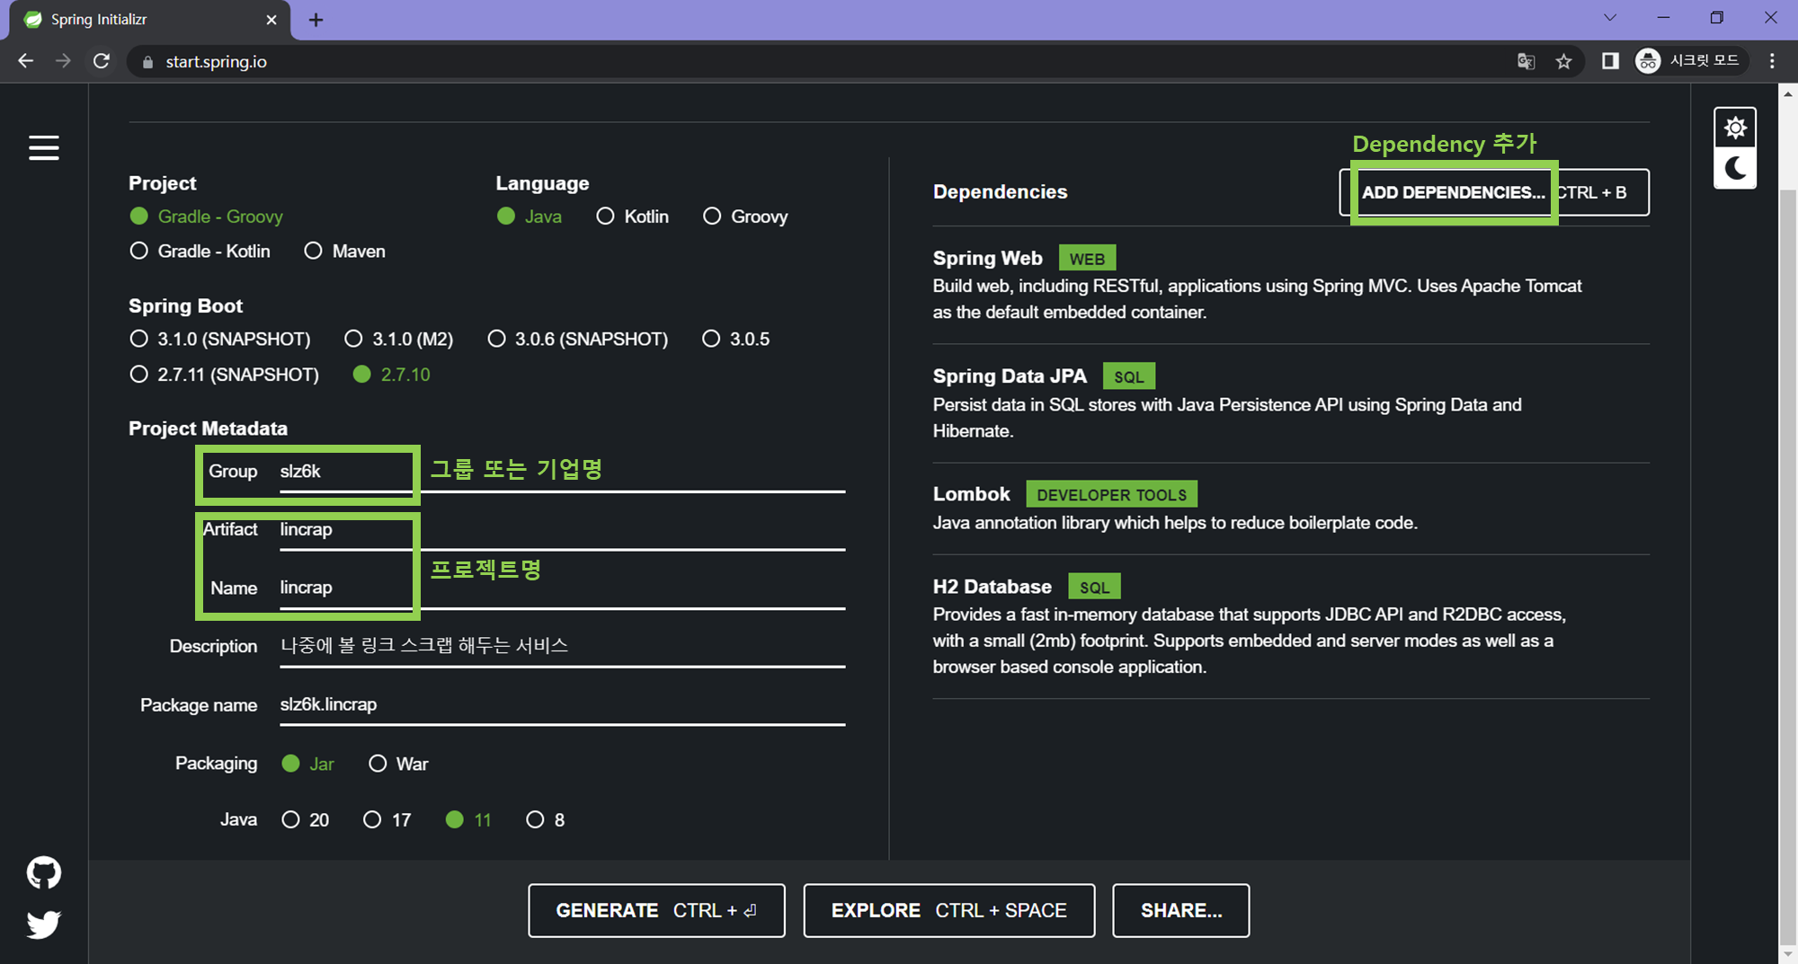Open the tab search dropdown arrow
1798x964 pixels.
pos(1610,18)
